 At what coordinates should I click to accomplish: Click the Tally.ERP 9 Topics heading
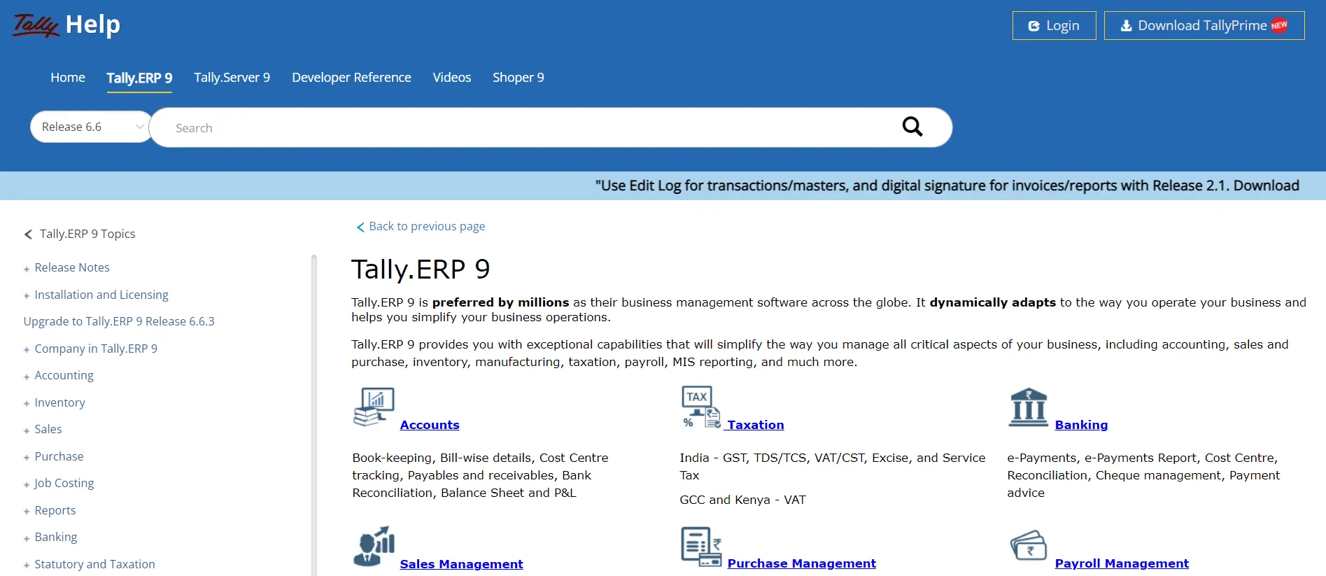87,234
